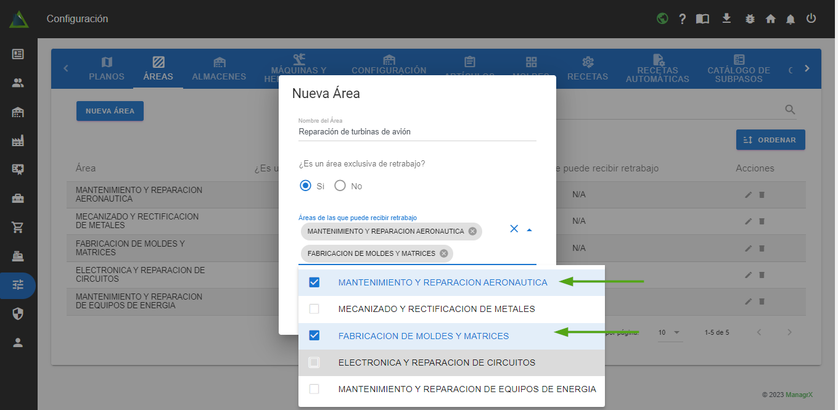838x410 pixels.
Task: Click the bug report icon in header
Action: [x=750, y=19]
